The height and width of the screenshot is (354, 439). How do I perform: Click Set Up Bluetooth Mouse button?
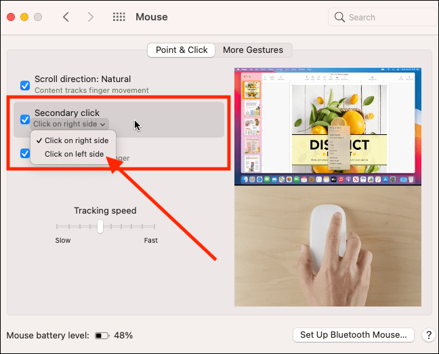click(x=354, y=335)
